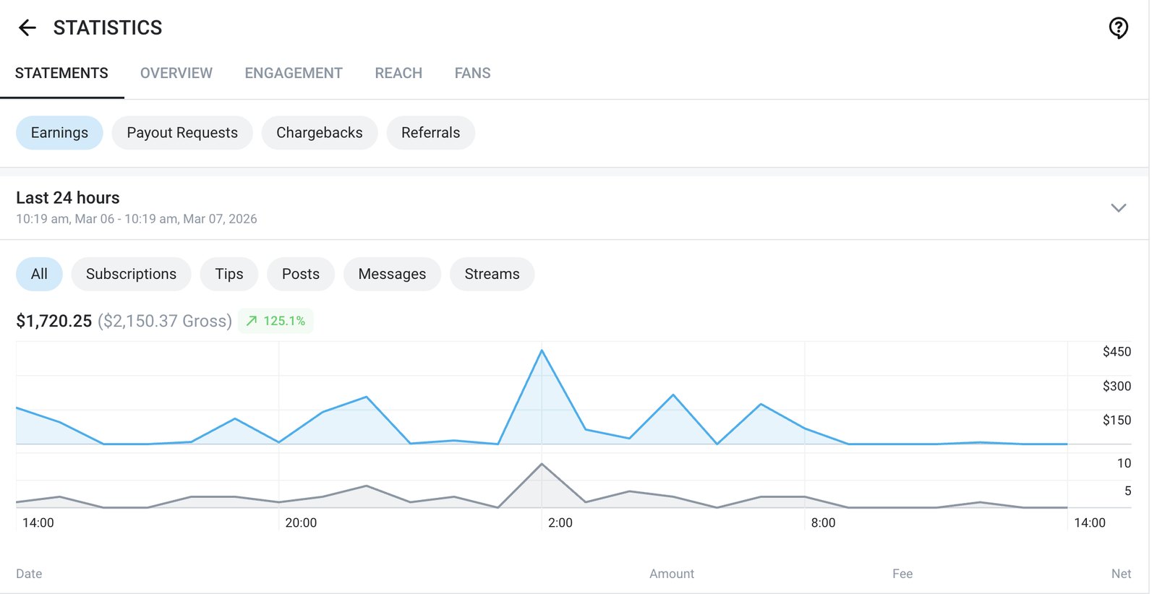Go back using the arrow icon
Screen dimensions: 1157x594
point(27,28)
